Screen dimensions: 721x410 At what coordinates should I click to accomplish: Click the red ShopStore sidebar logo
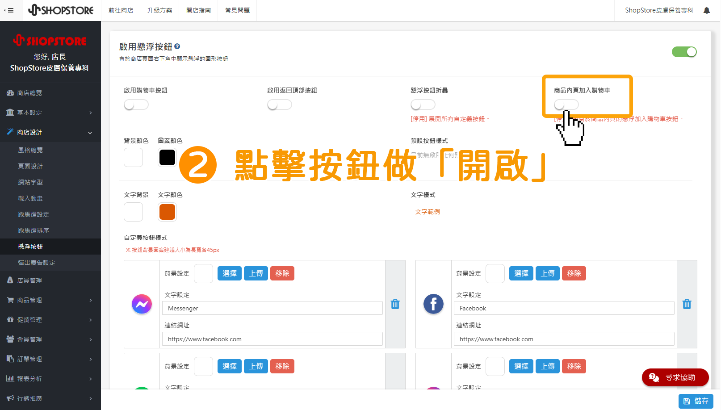(50, 41)
